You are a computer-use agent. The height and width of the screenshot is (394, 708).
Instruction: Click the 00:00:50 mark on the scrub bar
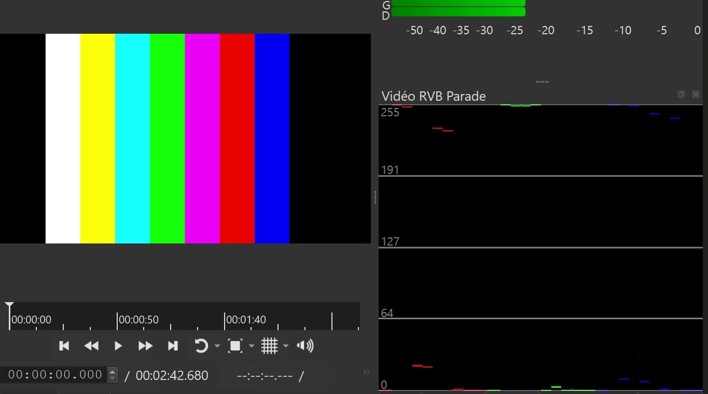(117, 320)
